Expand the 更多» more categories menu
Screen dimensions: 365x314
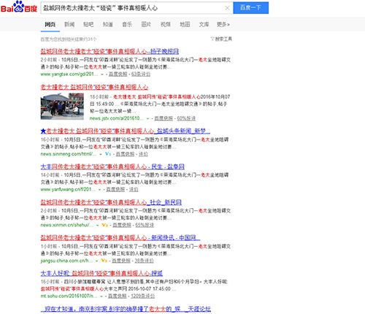click(223, 24)
